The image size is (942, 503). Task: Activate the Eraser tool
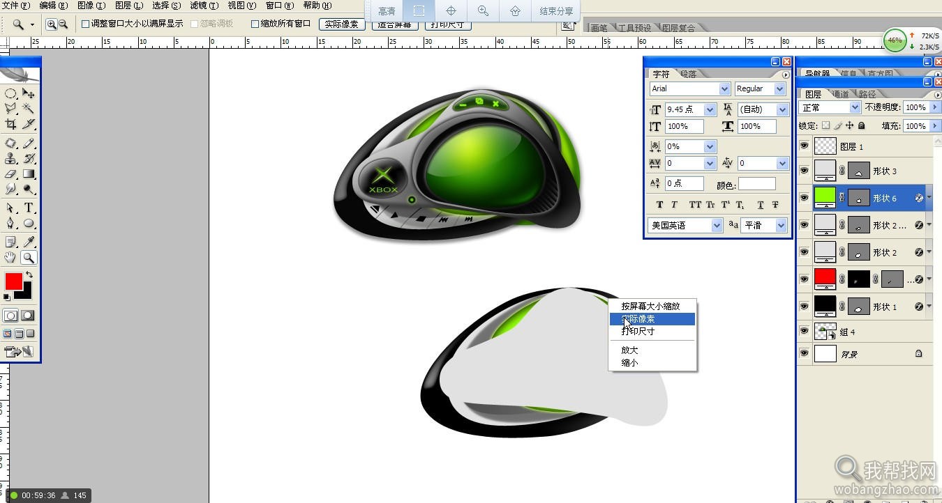coord(11,173)
